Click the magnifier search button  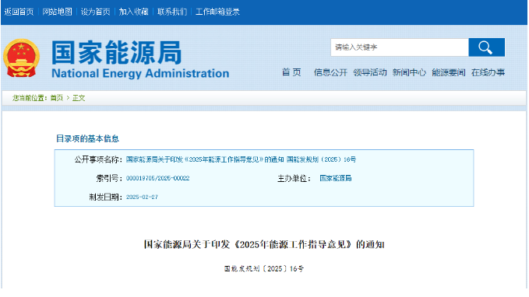486,47
